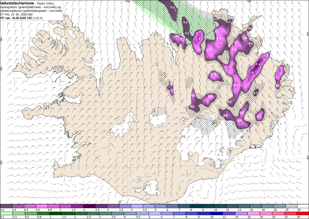Select the lower legend swatch labeled 3
The height and width of the screenshot is (219, 309).
click(105, 214)
